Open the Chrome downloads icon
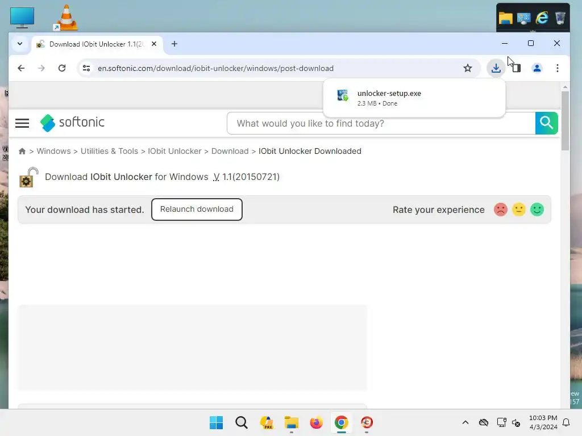Image resolution: width=582 pixels, height=436 pixels. tap(496, 68)
